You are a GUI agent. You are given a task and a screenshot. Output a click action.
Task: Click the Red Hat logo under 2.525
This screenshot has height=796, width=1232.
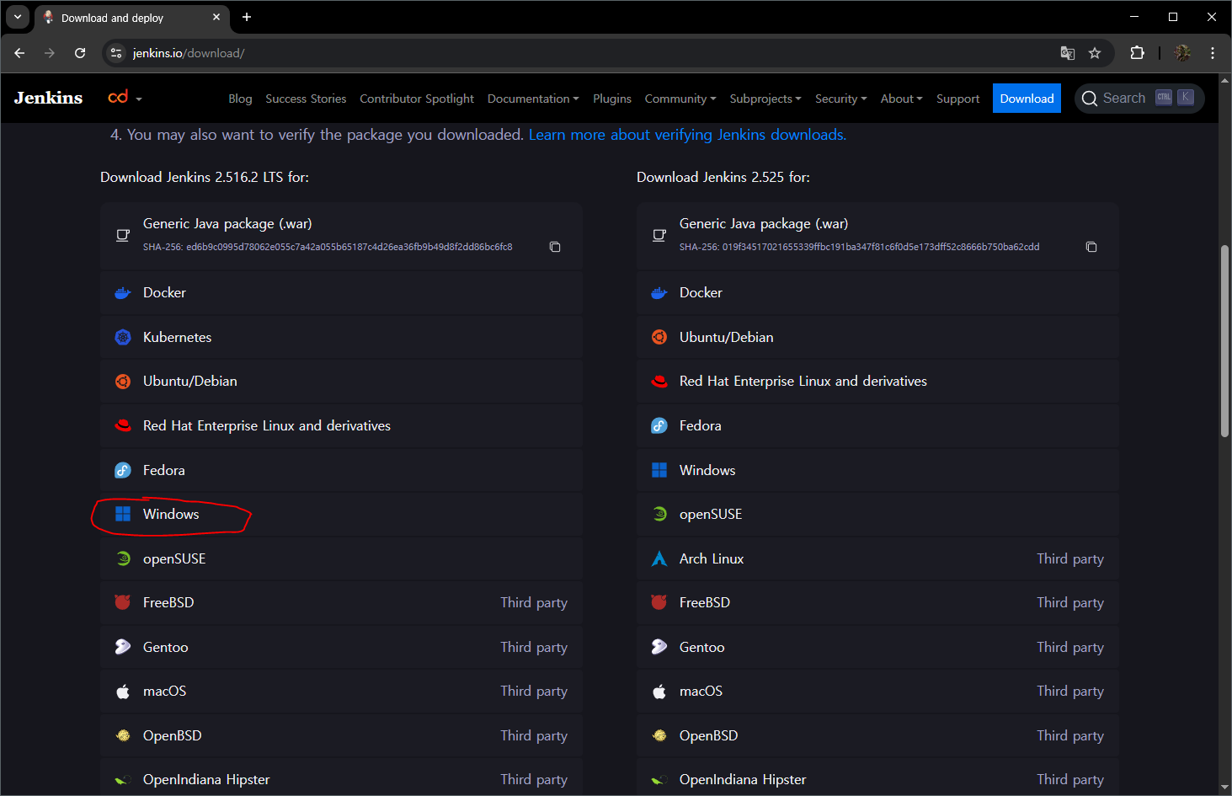(659, 382)
